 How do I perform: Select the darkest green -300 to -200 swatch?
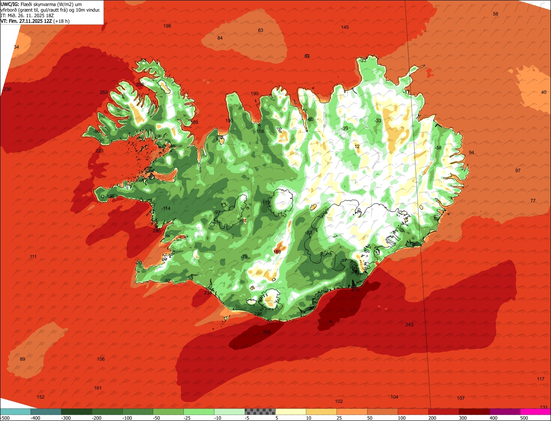[x=76, y=412]
